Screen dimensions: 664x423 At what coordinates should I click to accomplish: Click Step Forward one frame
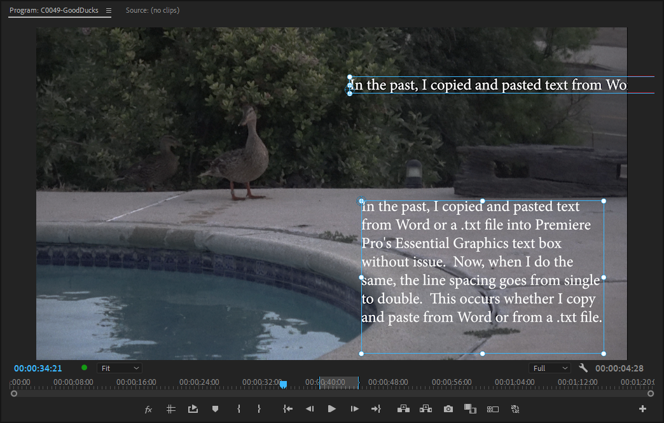pyautogui.click(x=354, y=409)
